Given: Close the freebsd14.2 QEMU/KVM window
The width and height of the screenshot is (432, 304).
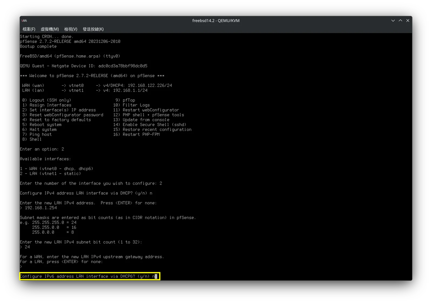Looking at the screenshot, I should pyautogui.click(x=408, y=20).
